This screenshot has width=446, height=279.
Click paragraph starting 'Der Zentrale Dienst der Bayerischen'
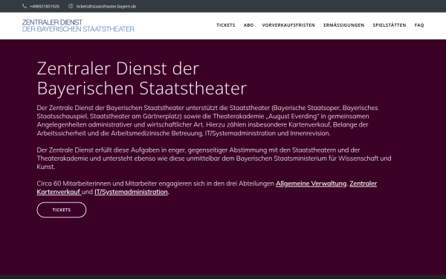coord(207,121)
